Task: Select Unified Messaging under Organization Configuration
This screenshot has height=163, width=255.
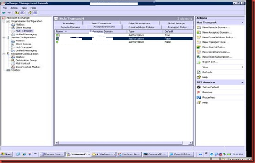Action: click(x=26, y=34)
